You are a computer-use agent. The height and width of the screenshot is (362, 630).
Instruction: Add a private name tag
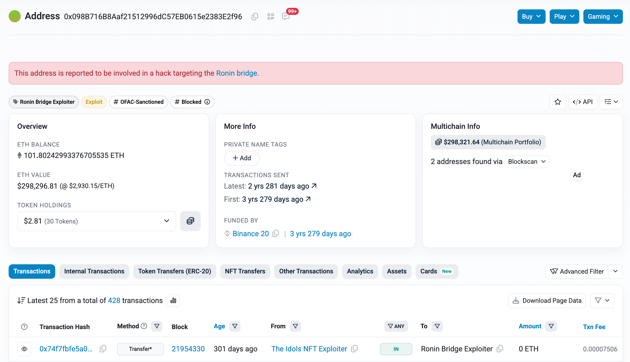pyautogui.click(x=241, y=158)
